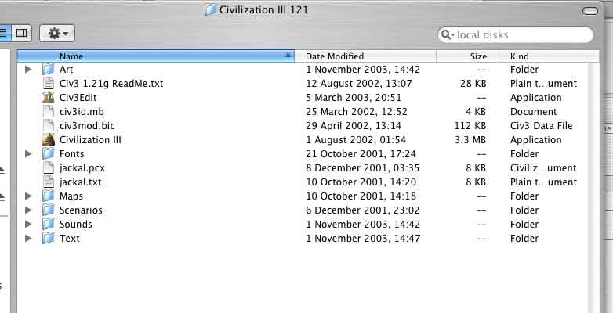Select the Civ3Edit file name
The image size is (613, 313).
tap(78, 97)
